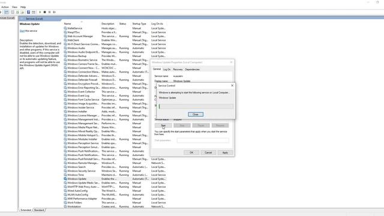Viewport: 384px width, 216px height.
Task: Click the gear icon of the Workstation row
Action: (65, 206)
